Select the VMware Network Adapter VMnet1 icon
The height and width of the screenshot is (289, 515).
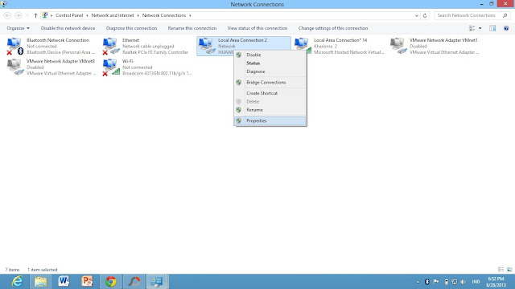[x=398, y=46]
